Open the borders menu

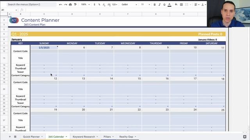point(181,5)
